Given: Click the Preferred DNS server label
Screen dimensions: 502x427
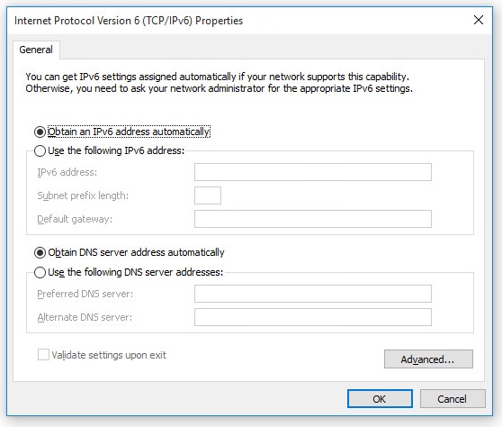Looking at the screenshot, I should point(85,294).
